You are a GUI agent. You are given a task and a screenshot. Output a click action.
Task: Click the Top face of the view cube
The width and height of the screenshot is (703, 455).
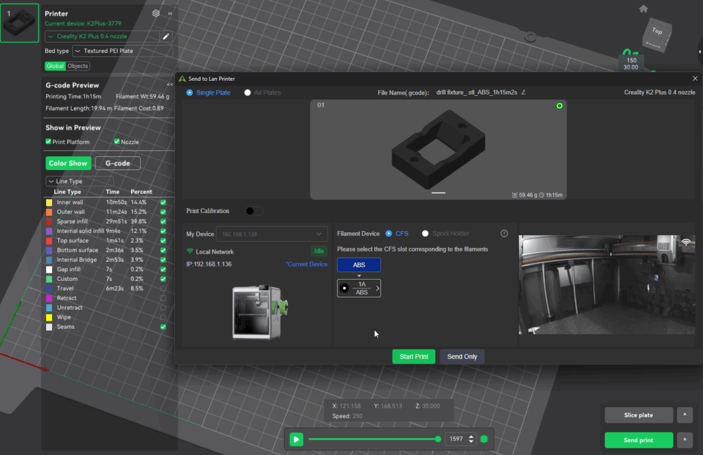point(656,31)
